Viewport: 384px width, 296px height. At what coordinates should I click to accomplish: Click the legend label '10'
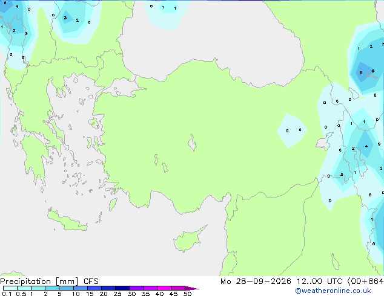(76, 294)
